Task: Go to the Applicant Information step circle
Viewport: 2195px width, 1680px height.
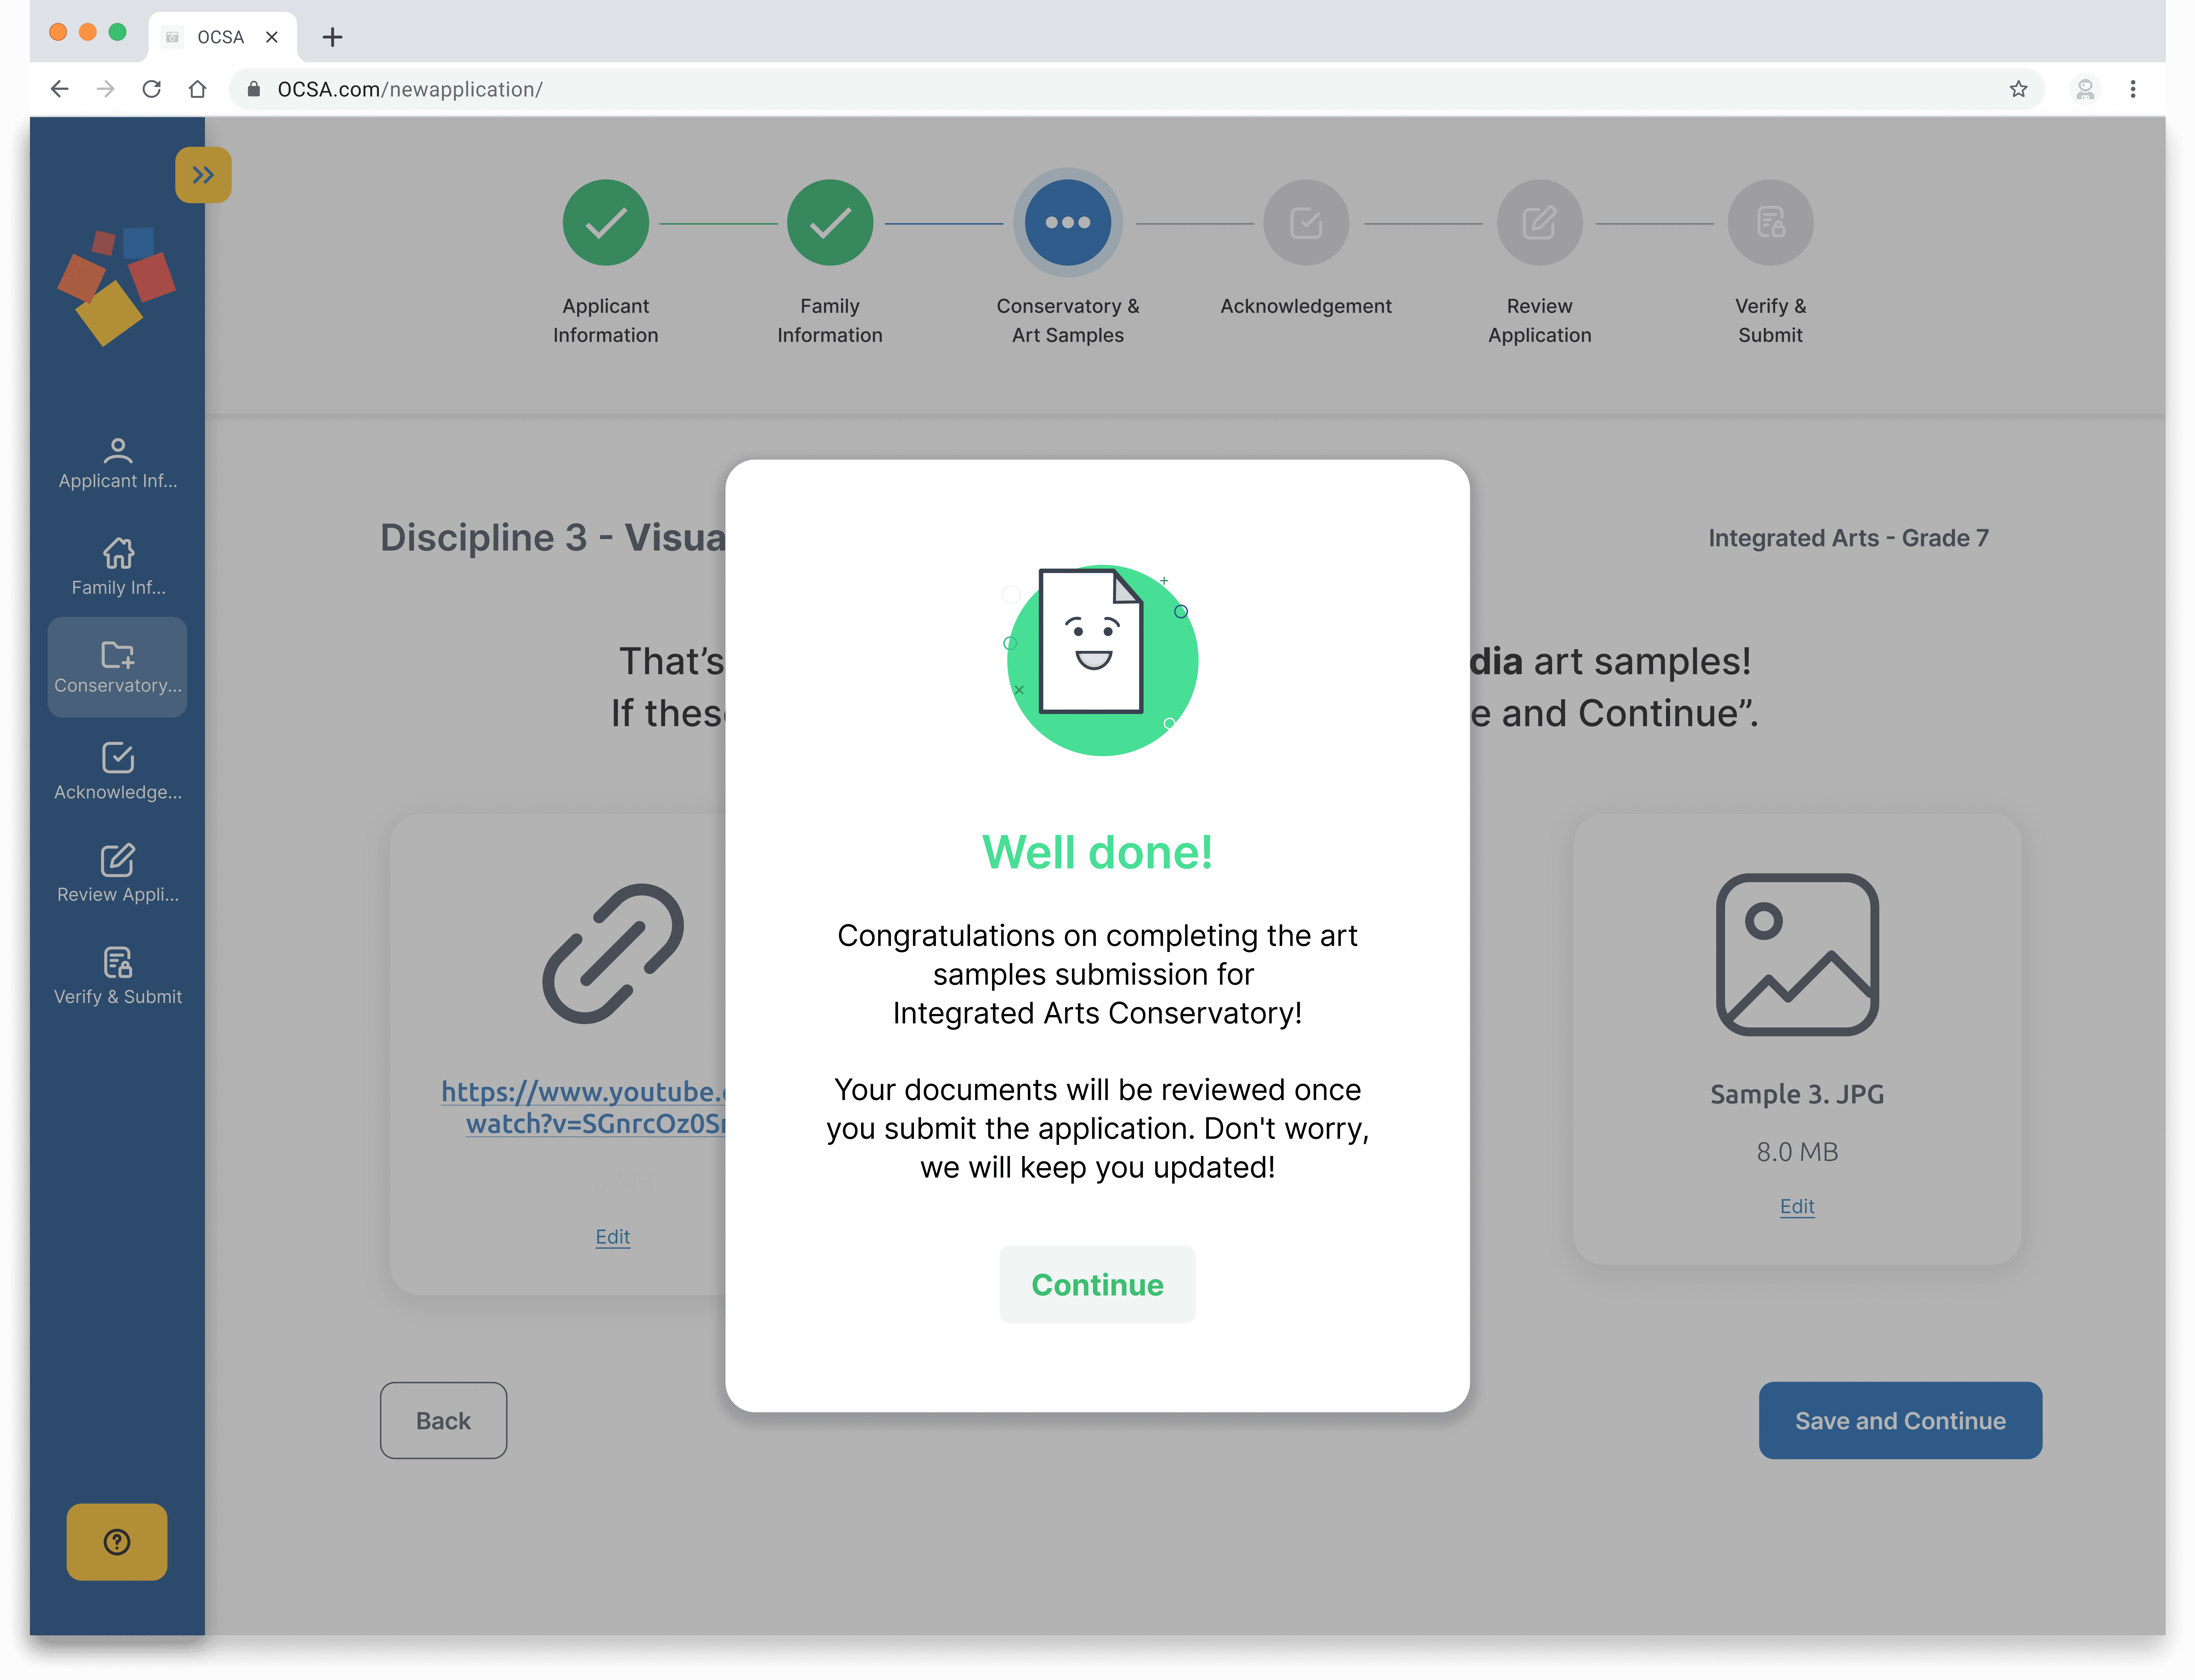Action: tap(606, 222)
